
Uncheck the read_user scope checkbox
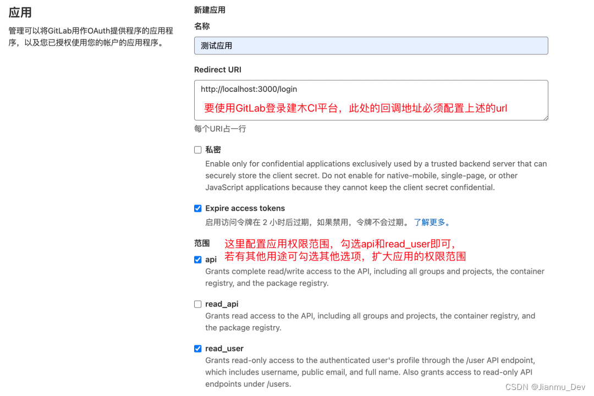pos(197,348)
